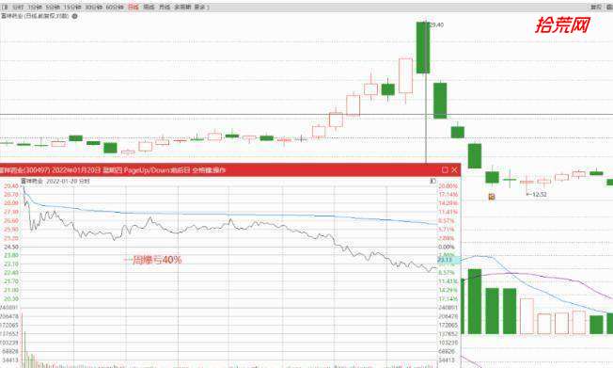Select the 60分钟 chart period

[115, 7]
